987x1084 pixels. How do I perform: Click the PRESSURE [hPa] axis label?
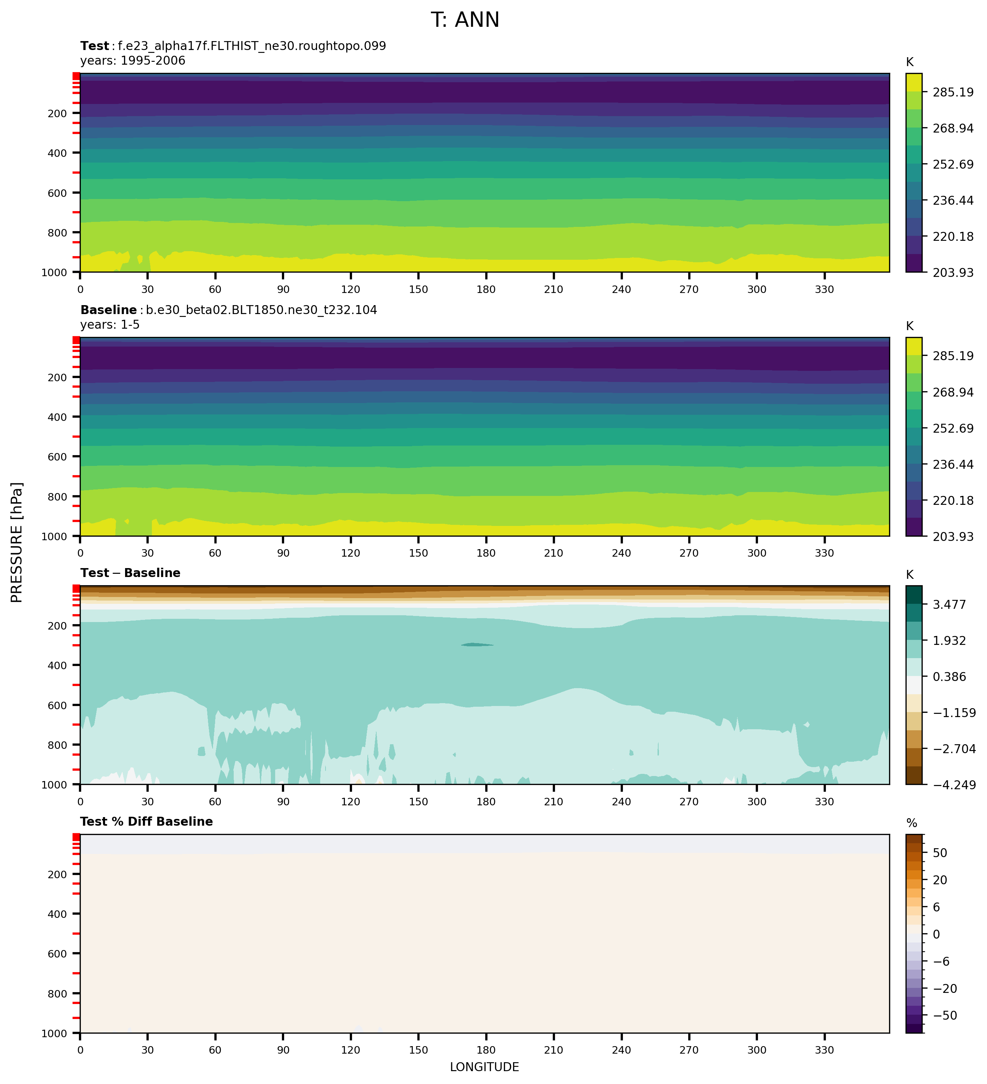pos(17,542)
